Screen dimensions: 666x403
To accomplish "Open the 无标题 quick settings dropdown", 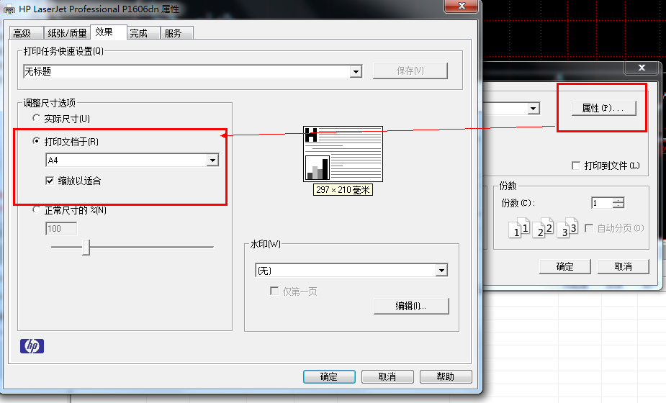I will tap(355, 71).
